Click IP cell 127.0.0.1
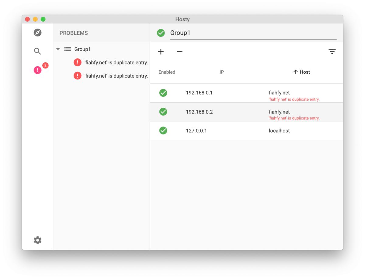 coord(196,131)
